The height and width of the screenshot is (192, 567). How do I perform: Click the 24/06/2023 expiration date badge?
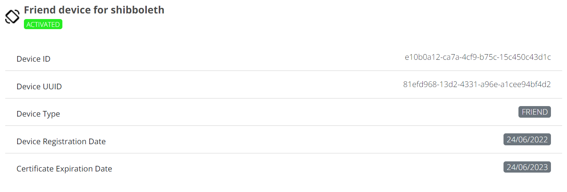(x=527, y=167)
